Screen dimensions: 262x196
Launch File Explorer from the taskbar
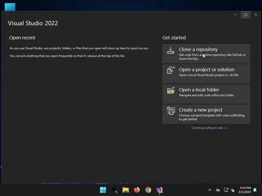pyautogui.click(x=125, y=190)
